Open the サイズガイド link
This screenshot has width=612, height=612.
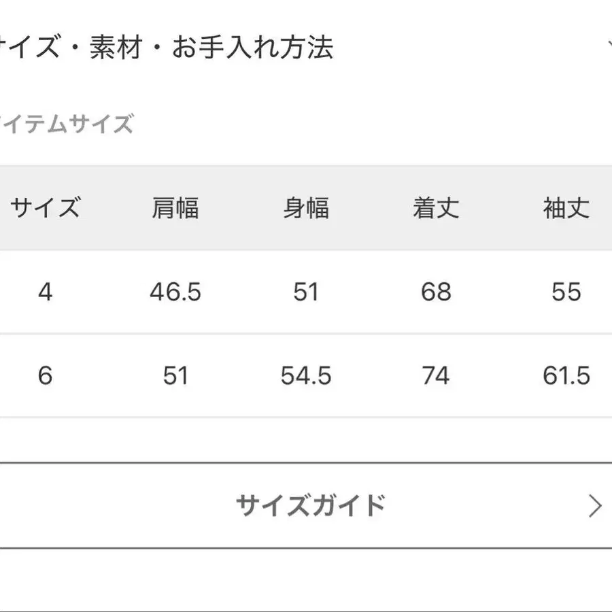(310, 506)
